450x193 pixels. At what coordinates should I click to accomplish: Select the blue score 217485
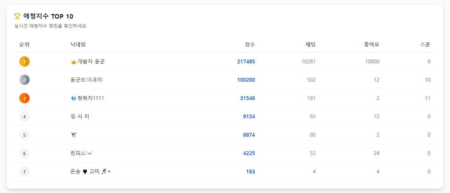246,61
